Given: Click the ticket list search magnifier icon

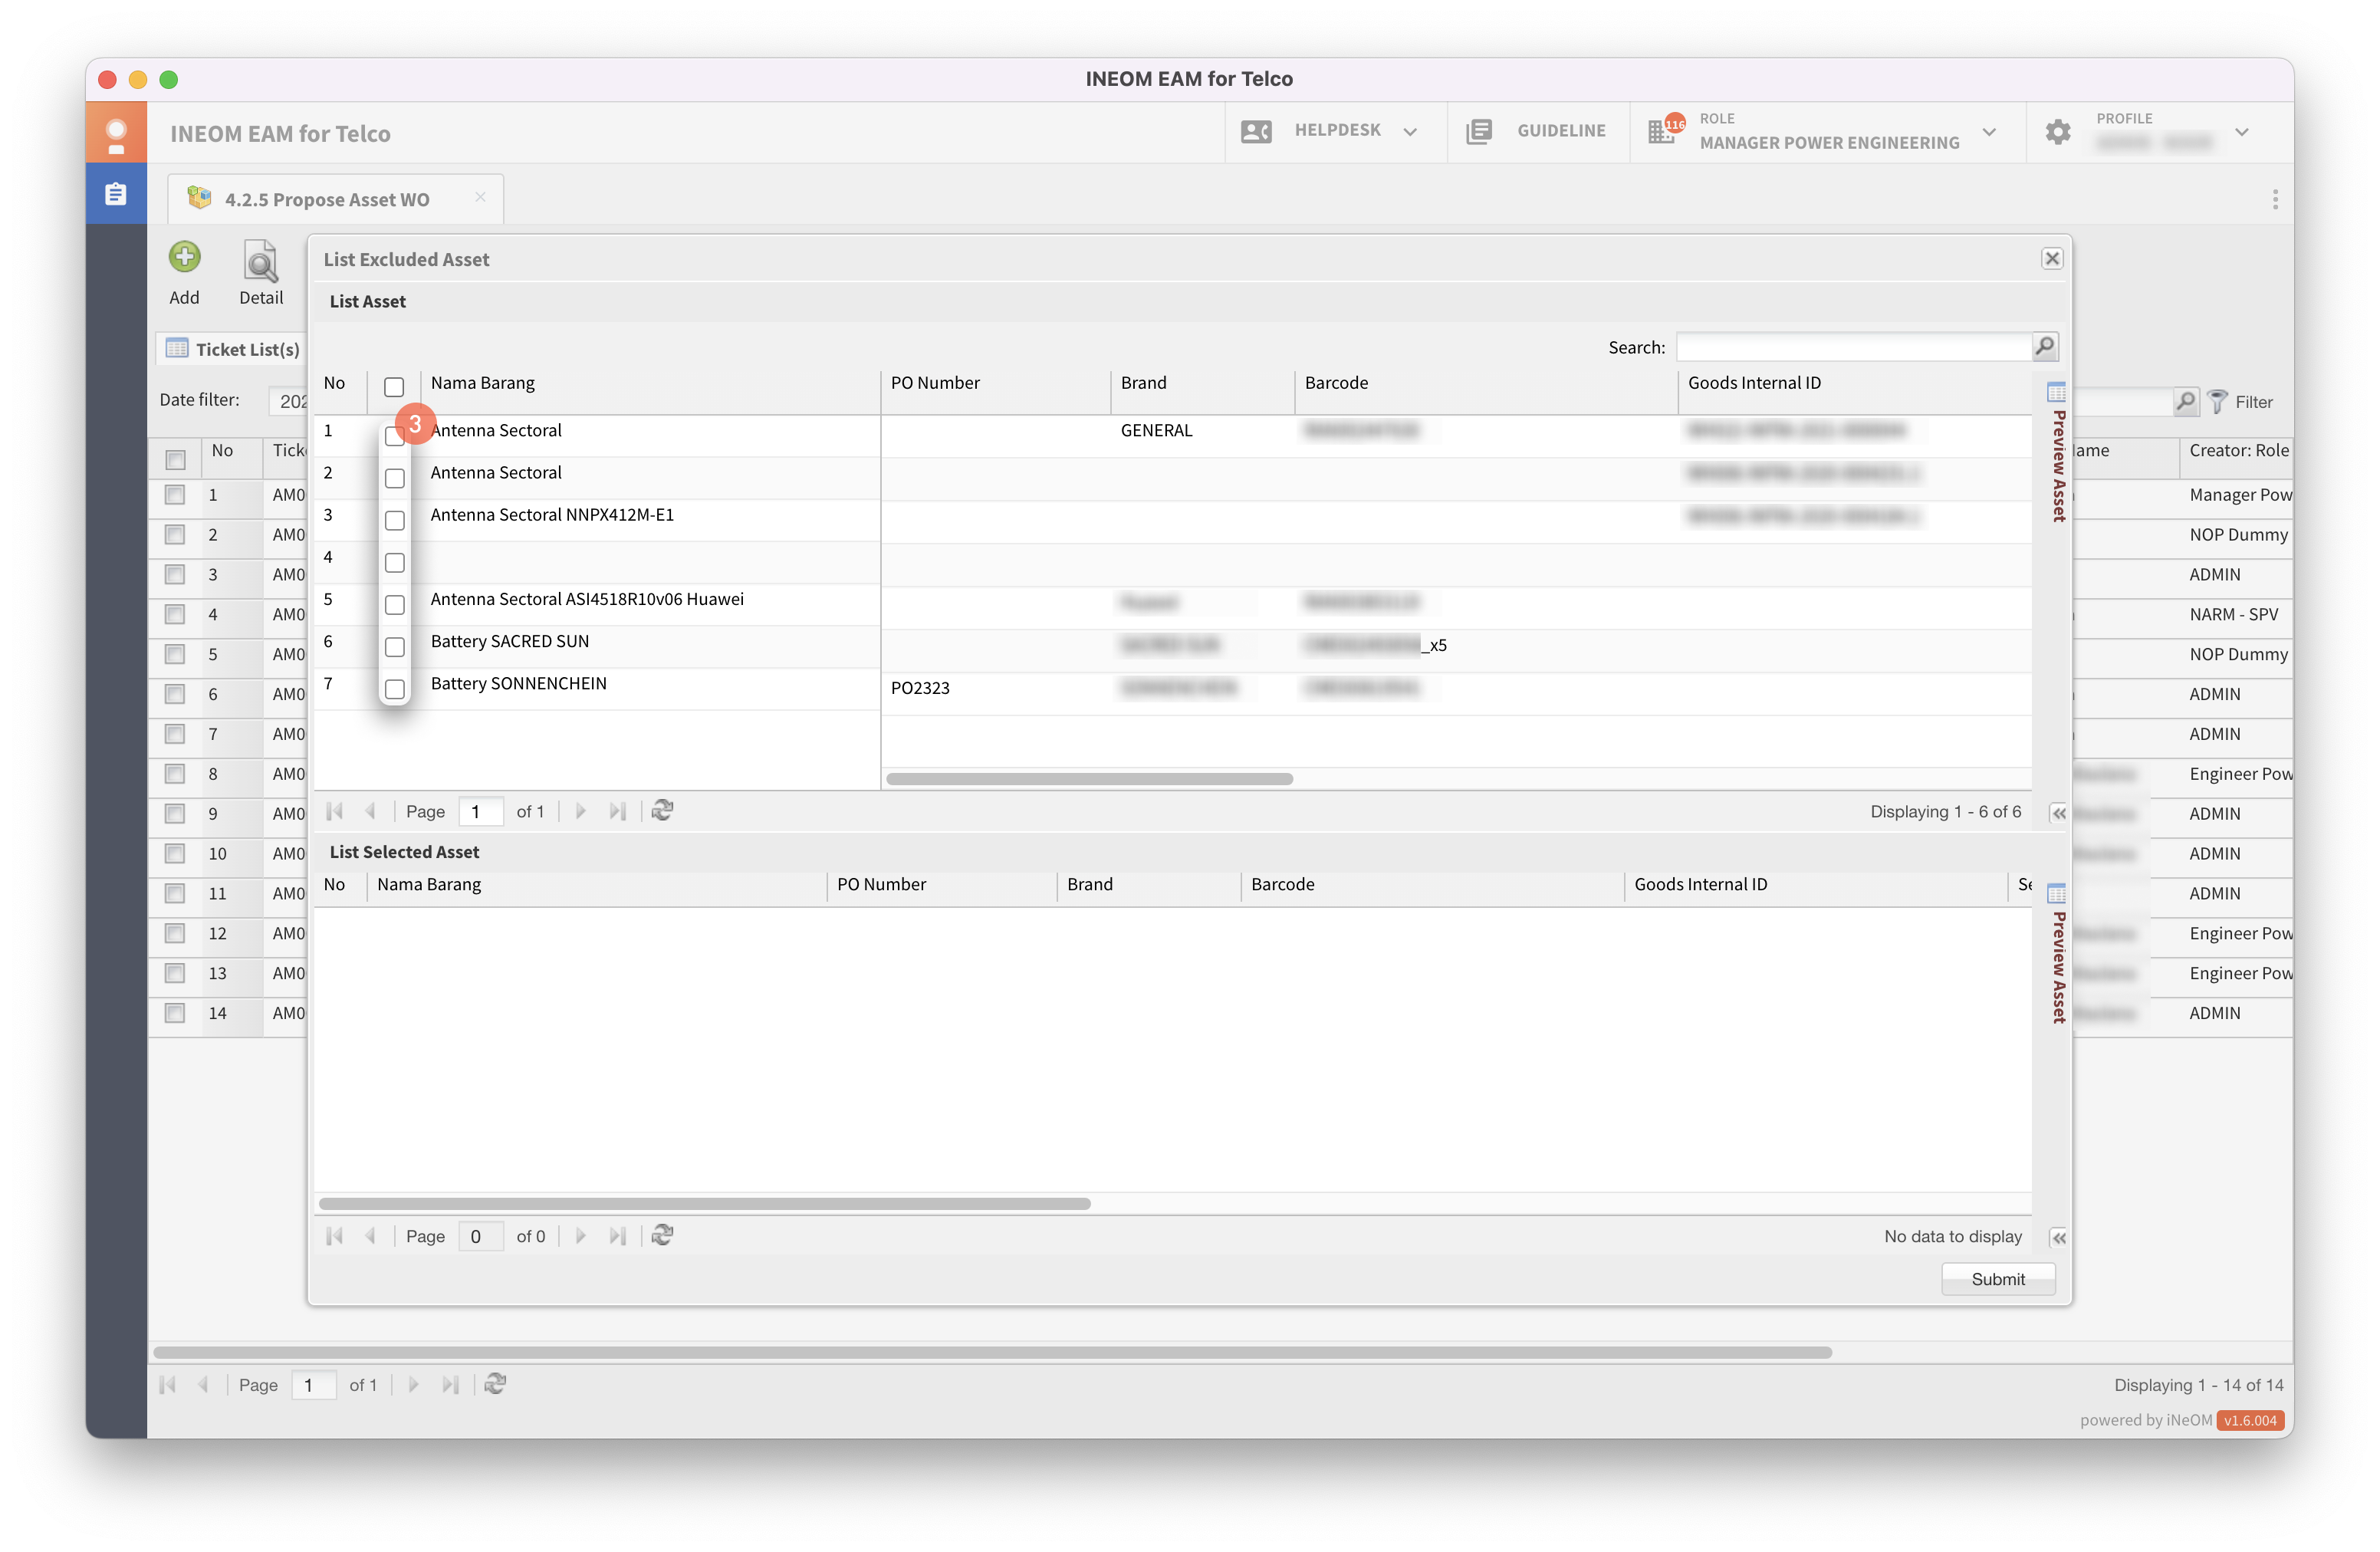Looking at the screenshot, I should pyautogui.click(x=2186, y=401).
